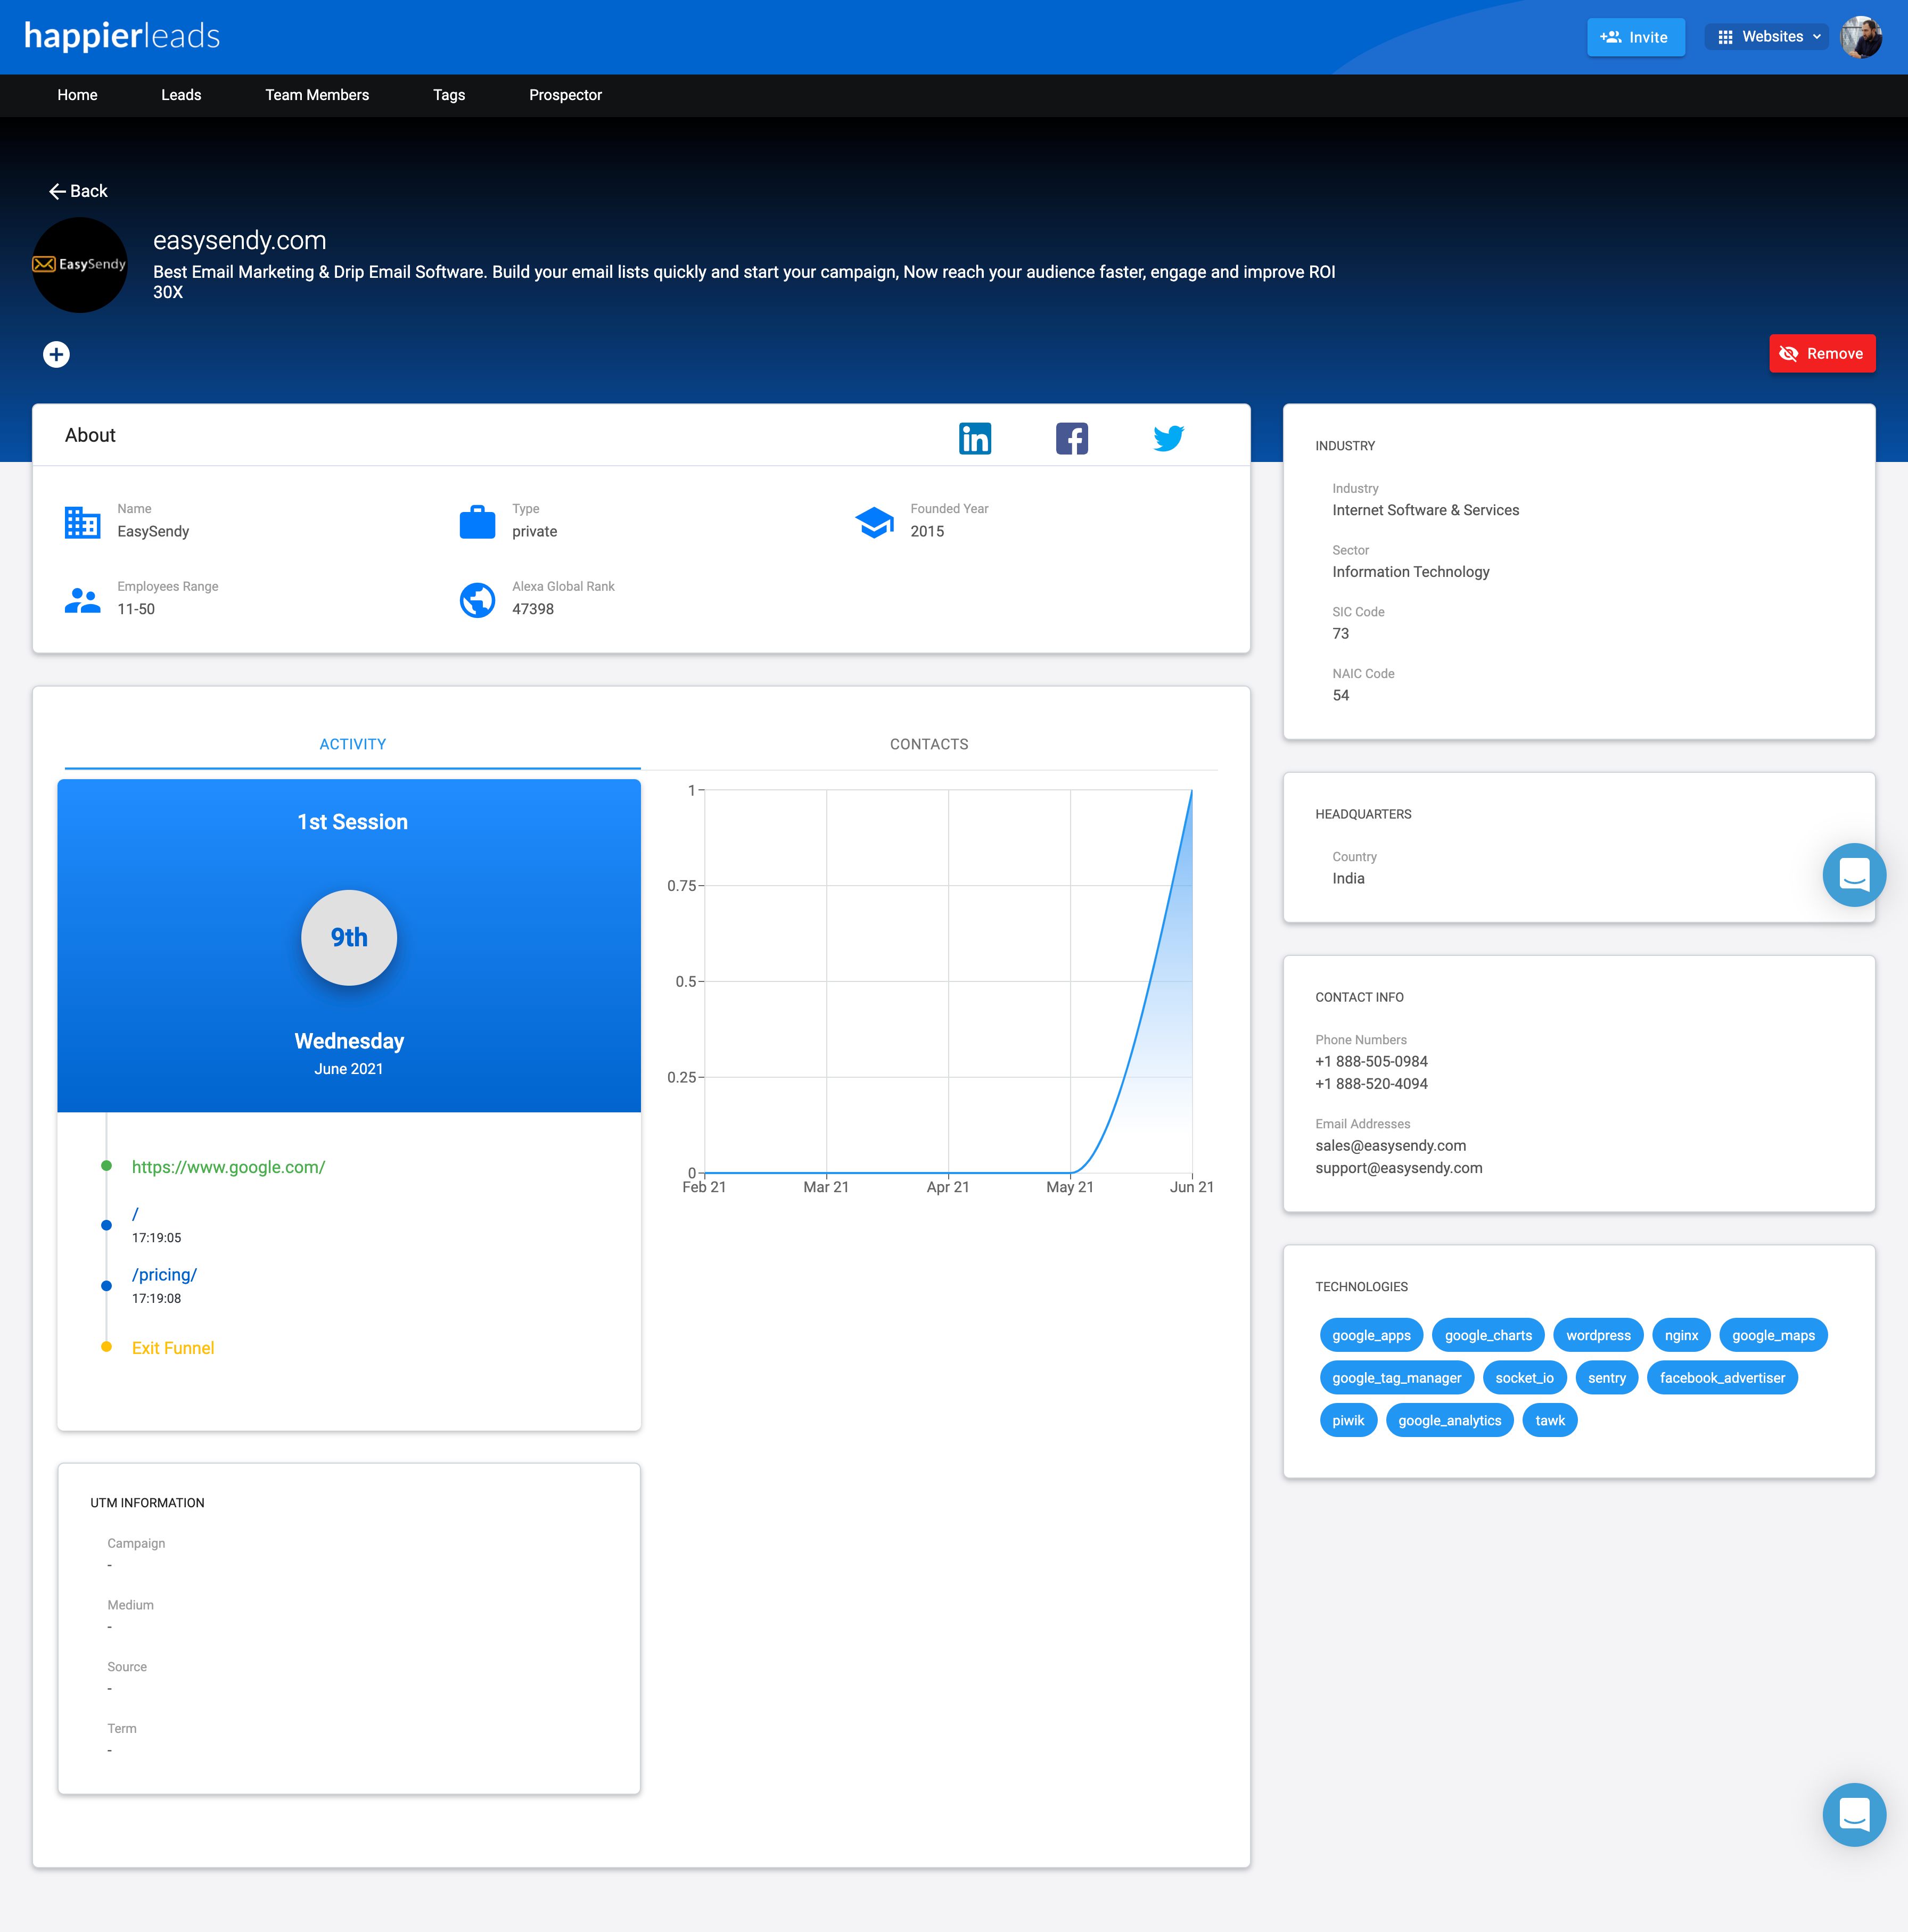Click the 9th session date circle
Screen dimensions: 1908x1932
click(349, 937)
